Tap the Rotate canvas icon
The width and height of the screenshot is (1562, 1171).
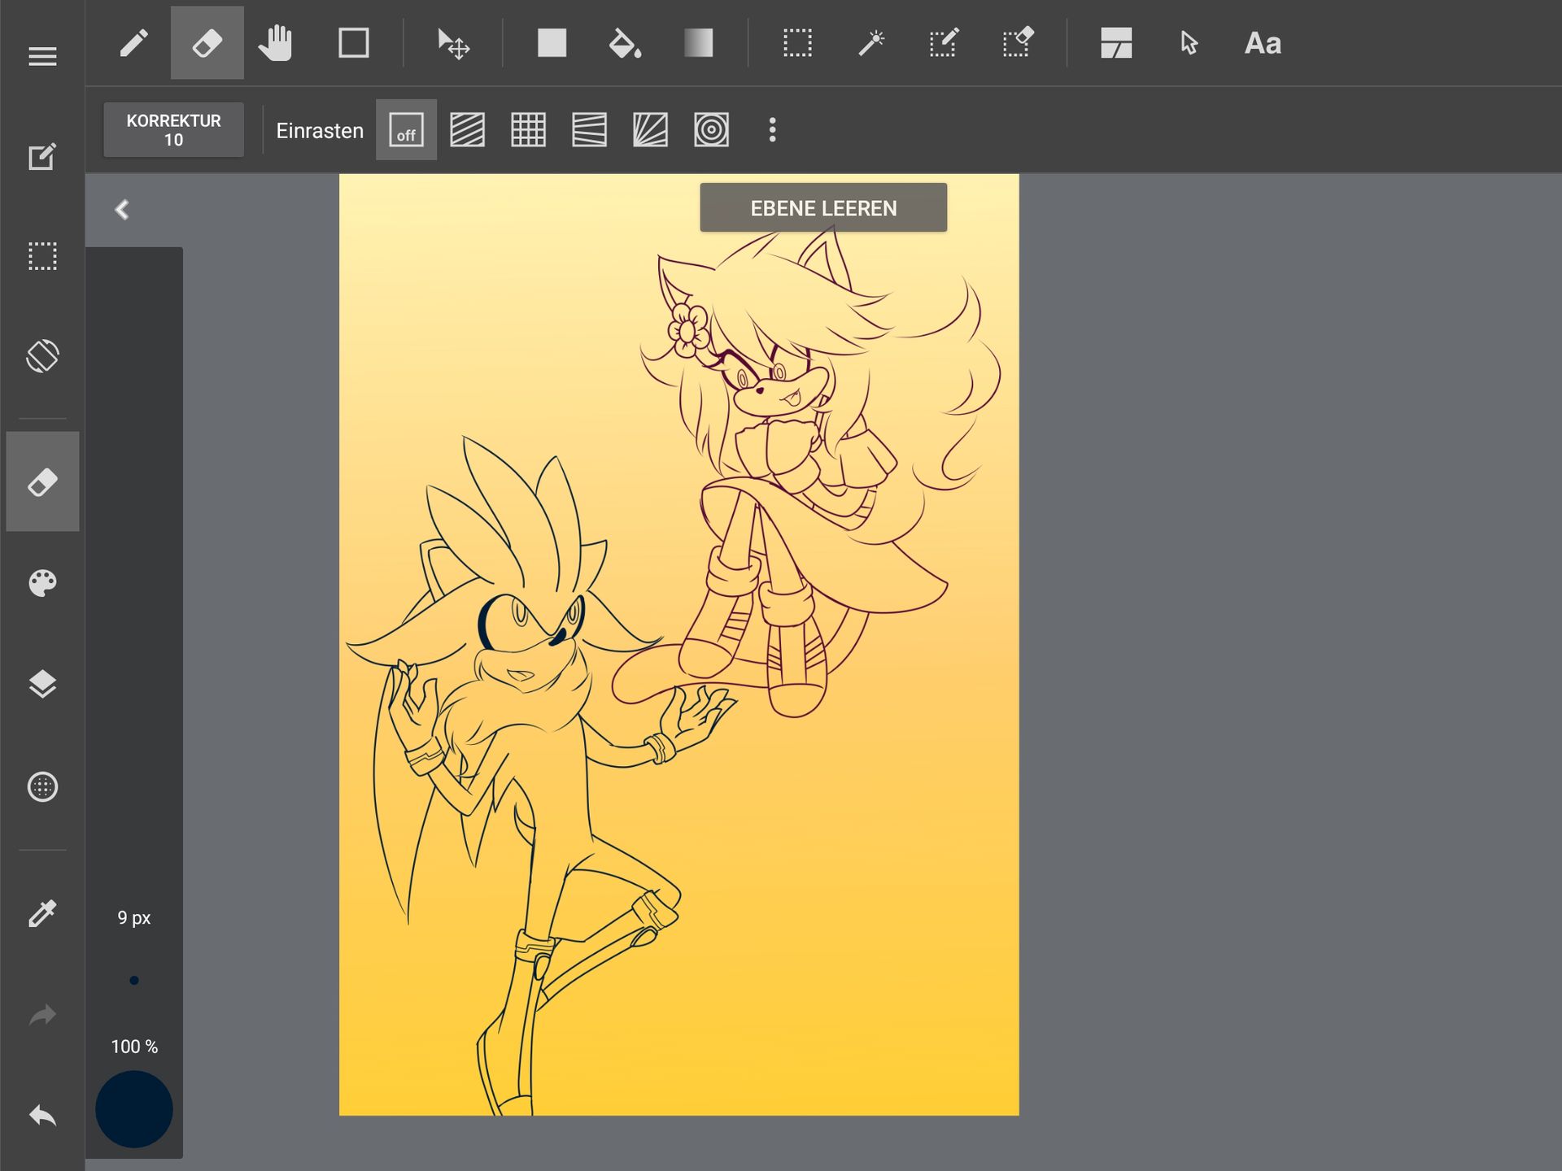click(42, 356)
